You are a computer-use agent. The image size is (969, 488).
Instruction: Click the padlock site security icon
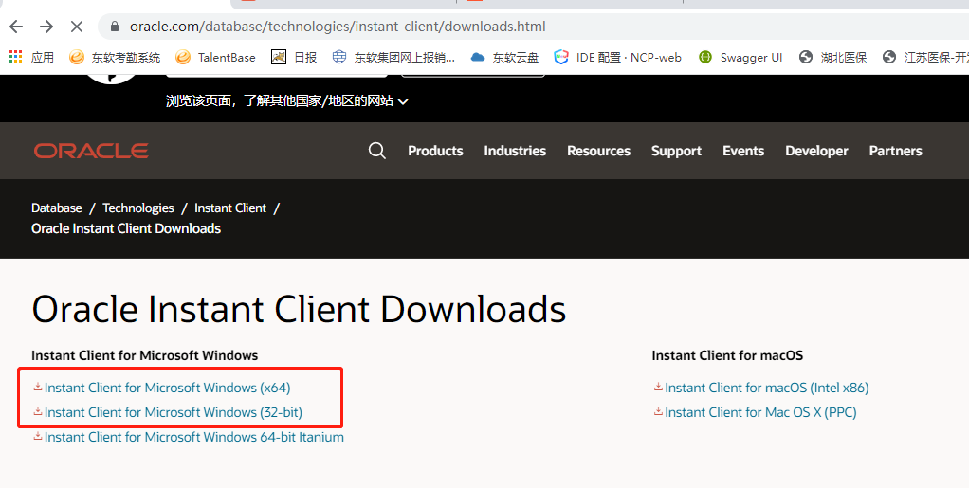(x=114, y=27)
